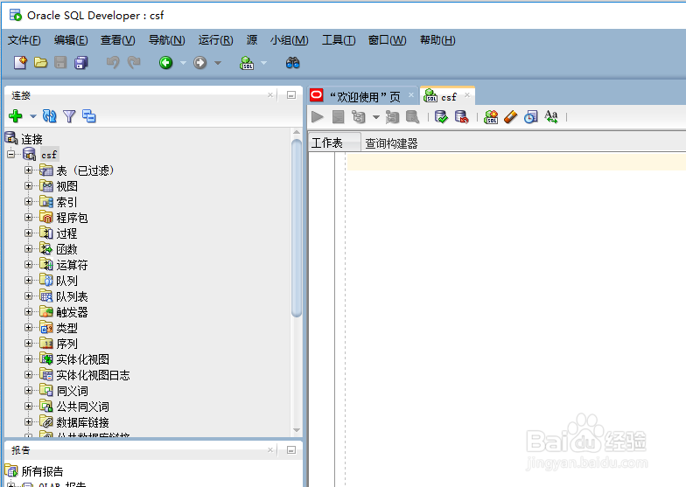Click the Explain Plan icon
This screenshot has height=487, width=686.
pyautogui.click(x=359, y=117)
